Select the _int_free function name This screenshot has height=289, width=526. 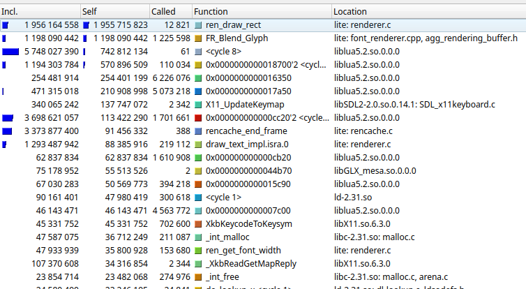click(x=222, y=277)
